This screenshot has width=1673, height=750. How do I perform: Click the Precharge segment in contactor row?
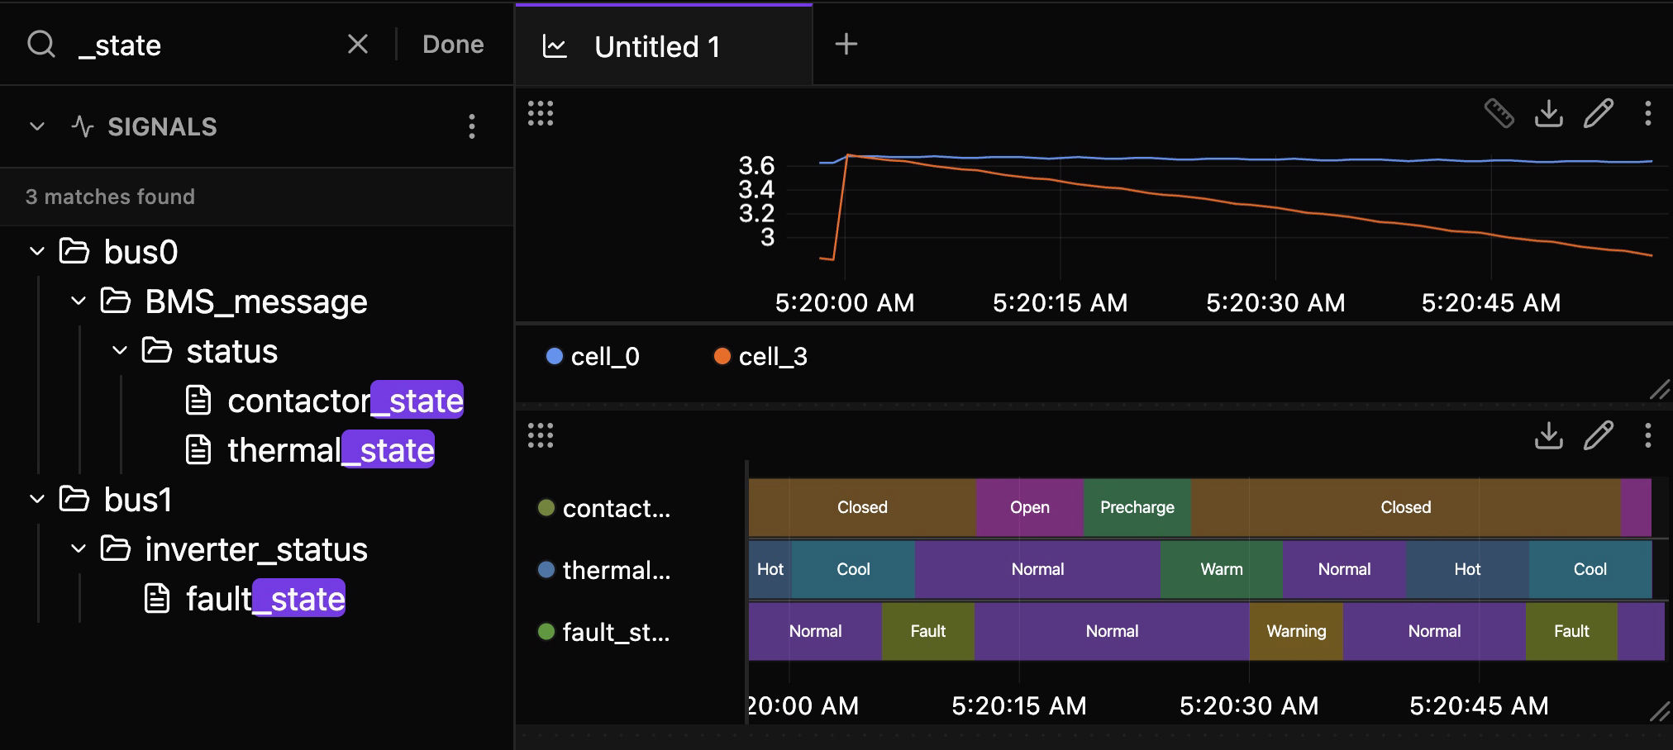click(x=1137, y=507)
